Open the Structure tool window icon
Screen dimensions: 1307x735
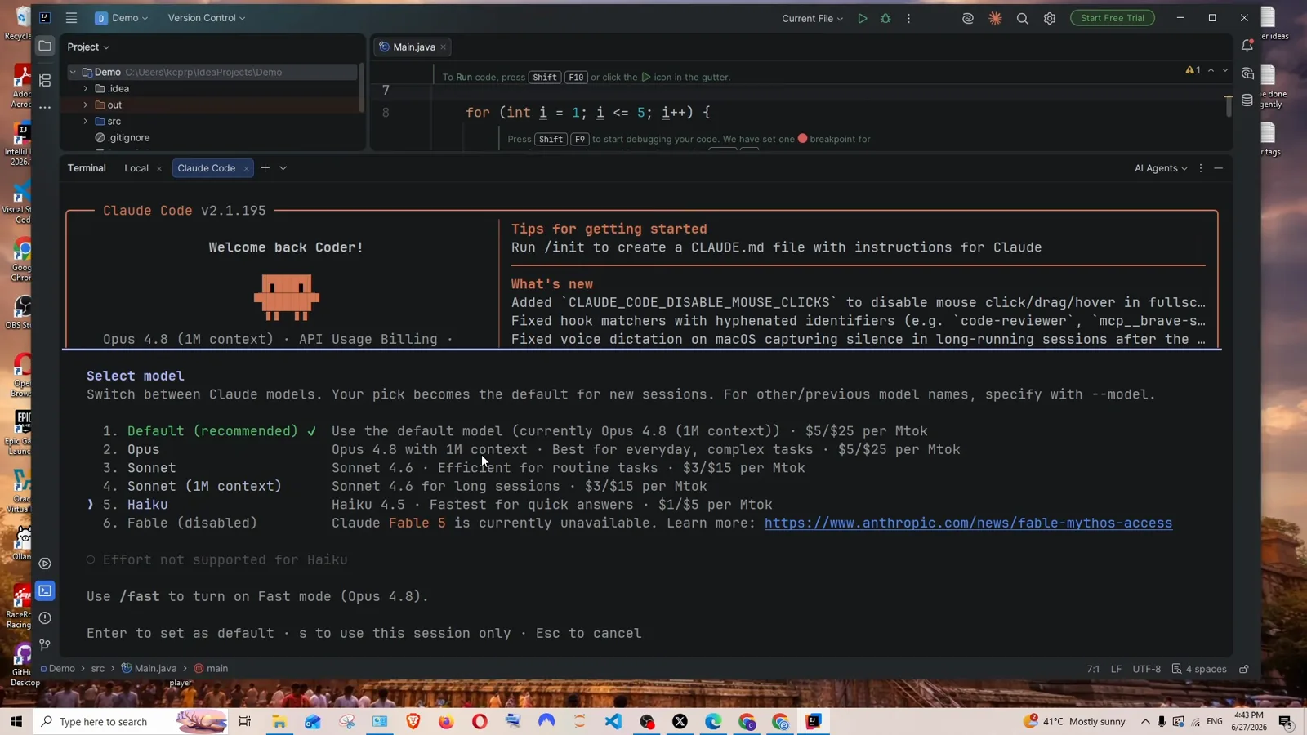(x=45, y=80)
